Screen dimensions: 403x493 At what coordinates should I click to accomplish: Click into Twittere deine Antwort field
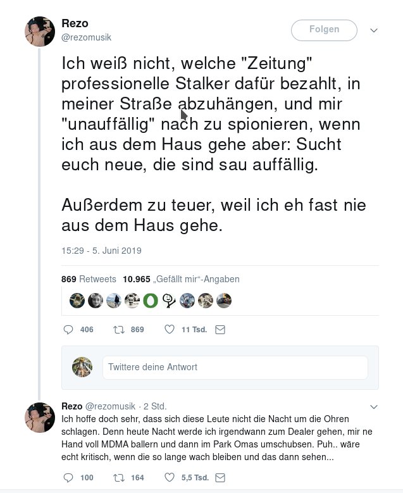tap(235, 367)
